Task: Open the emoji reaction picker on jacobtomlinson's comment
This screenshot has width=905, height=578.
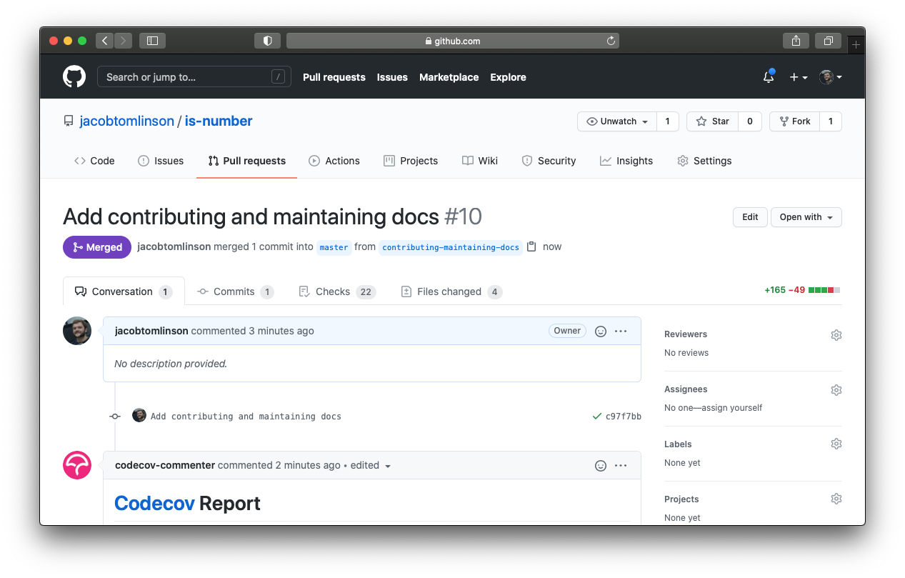Action: [600, 330]
